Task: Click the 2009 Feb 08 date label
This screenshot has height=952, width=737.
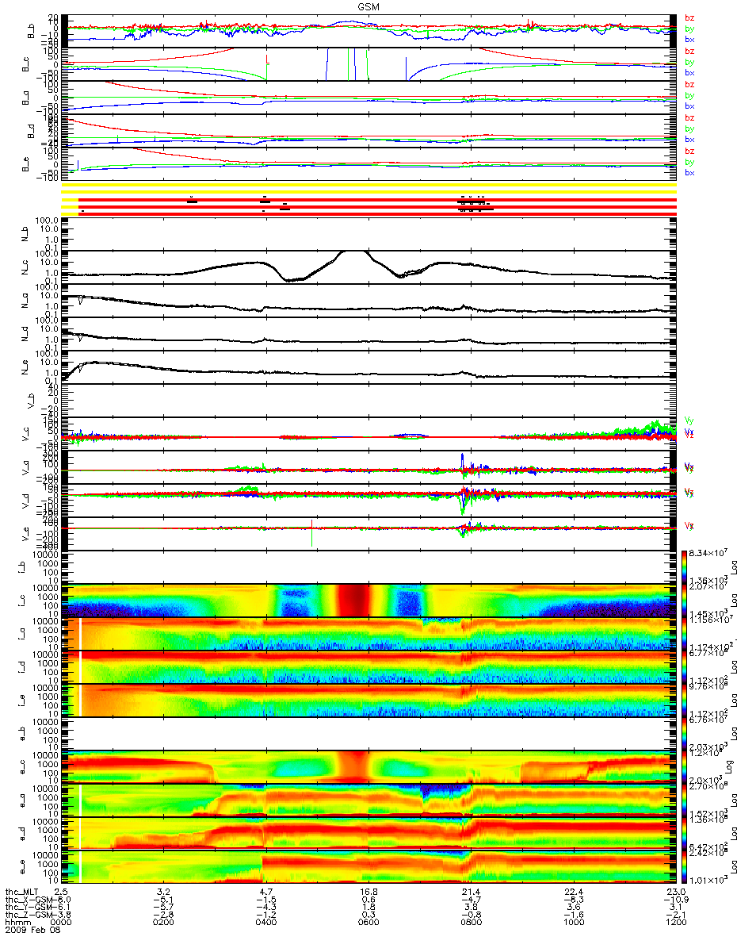Action: 32,931
